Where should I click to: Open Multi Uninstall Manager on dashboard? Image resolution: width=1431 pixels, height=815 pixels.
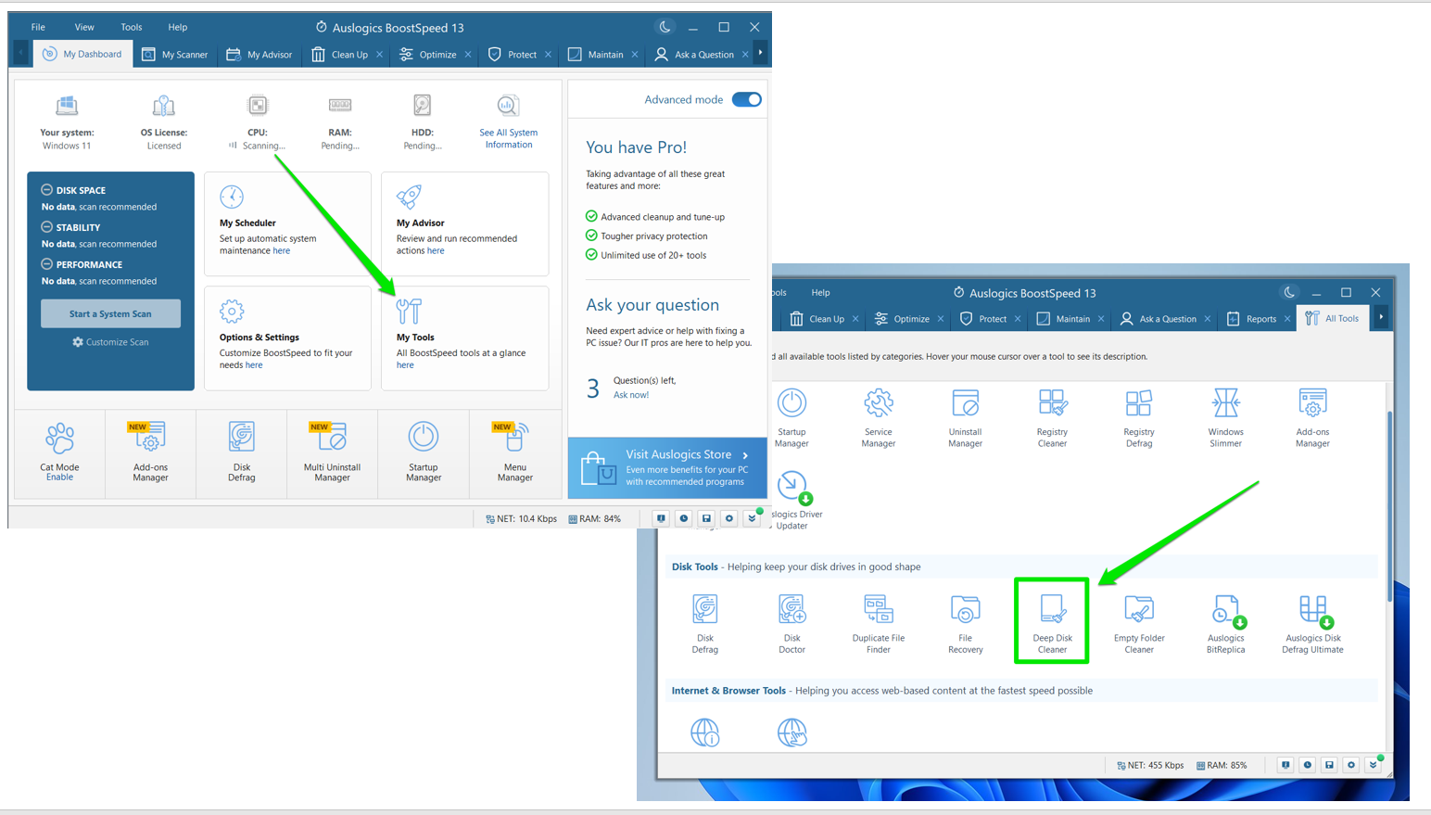tap(332, 452)
